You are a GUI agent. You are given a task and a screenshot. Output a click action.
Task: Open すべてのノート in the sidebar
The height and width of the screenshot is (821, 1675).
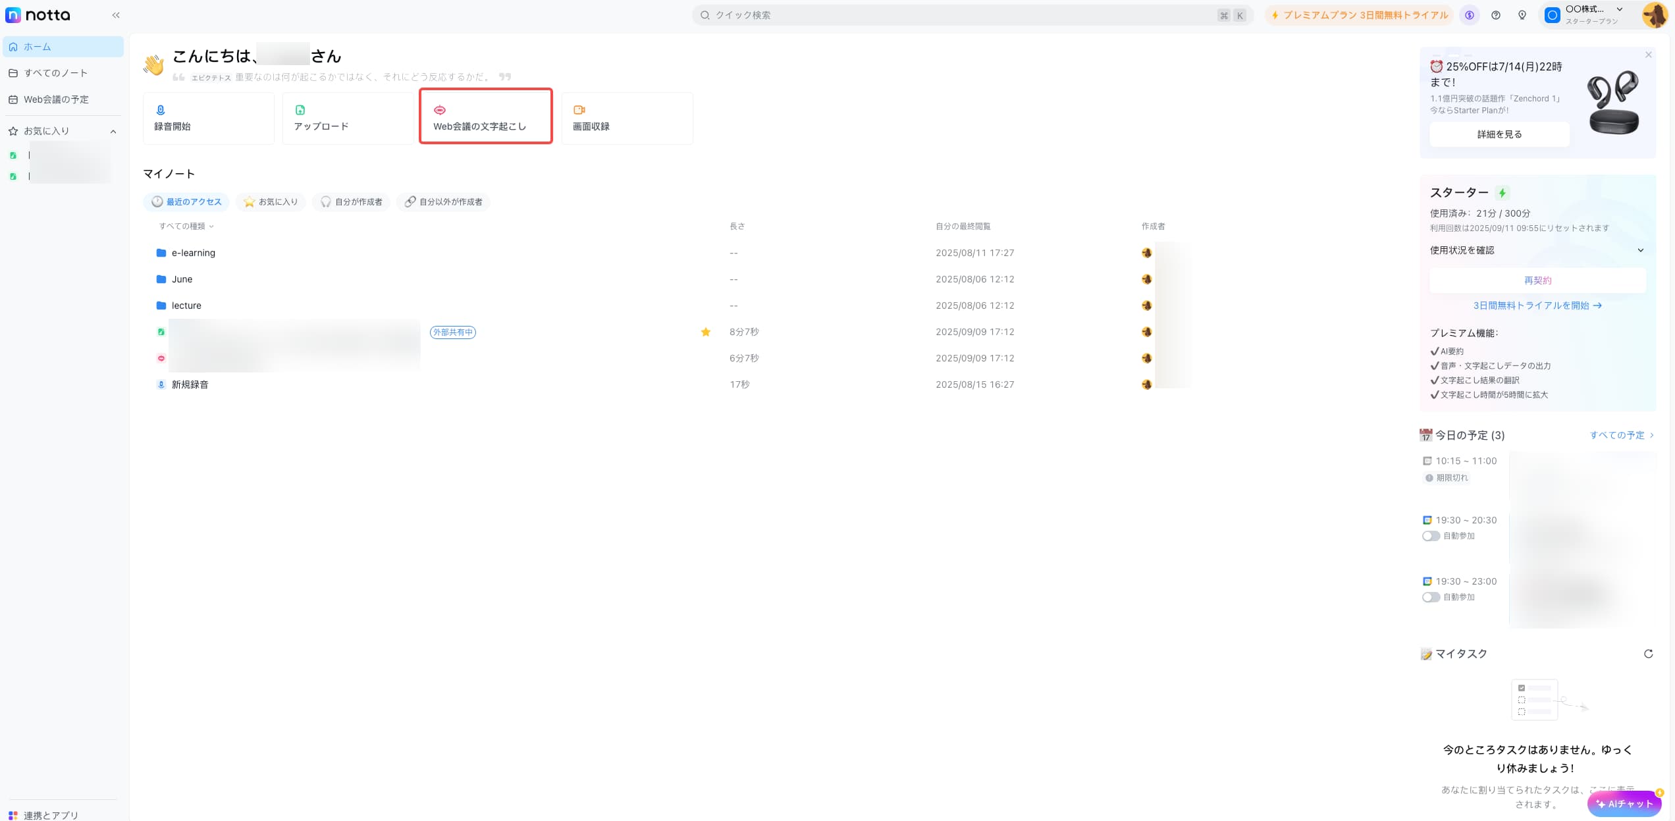pyautogui.click(x=55, y=73)
